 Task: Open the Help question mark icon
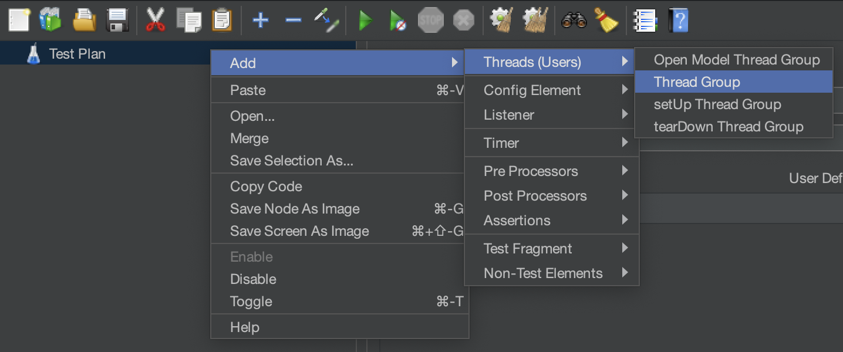[x=678, y=21]
